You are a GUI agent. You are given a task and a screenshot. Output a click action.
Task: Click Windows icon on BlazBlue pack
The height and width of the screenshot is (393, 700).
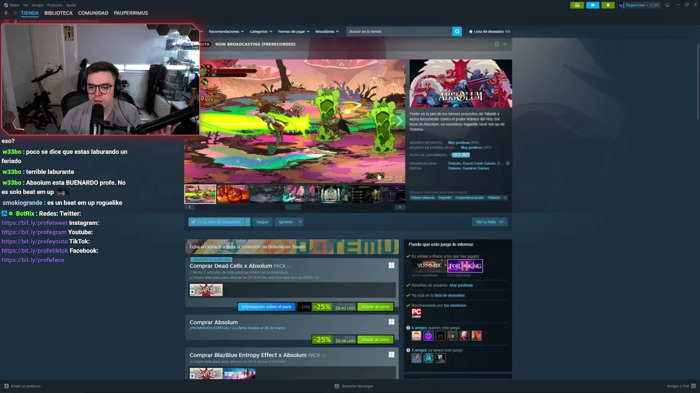[392, 355]
